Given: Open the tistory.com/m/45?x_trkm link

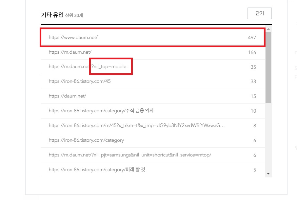Looking at the screenshot, I should point(137,125).
